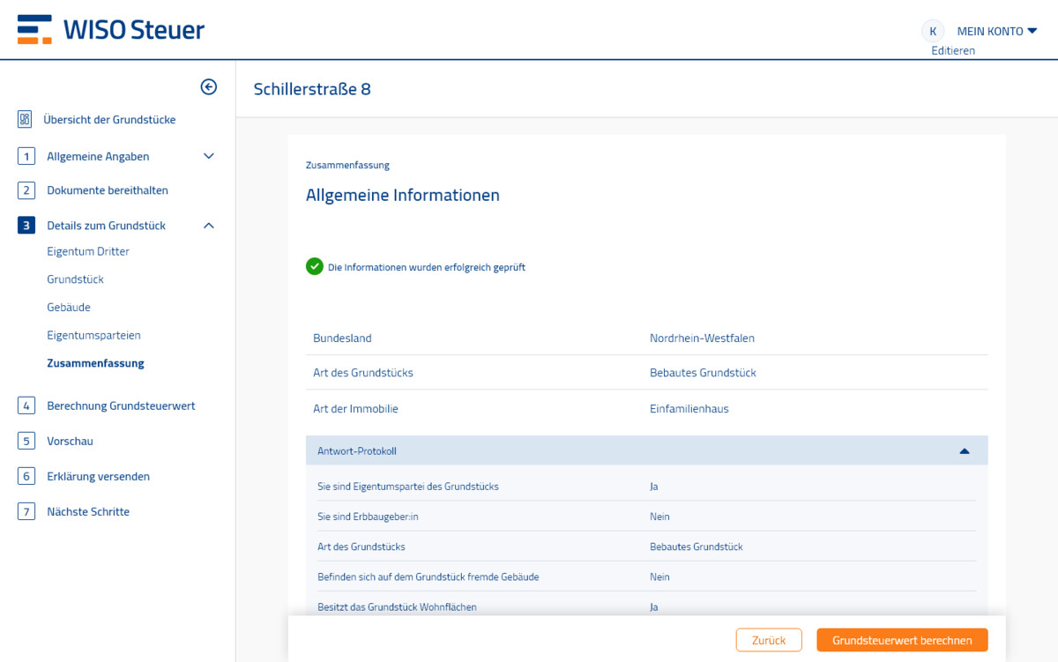Click the Übersicht der Grundstücke icon
The width and height of the screenshot is (1058, 662).
25,120
